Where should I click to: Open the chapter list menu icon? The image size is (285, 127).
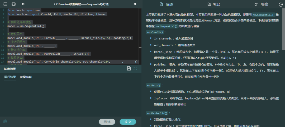point(5,4)
